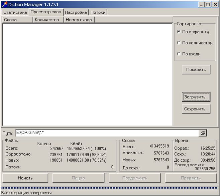Viewport: 220px width, 196px height.
Task: Click the Diction Manager app icon in title bar
Action: [4, 4]
